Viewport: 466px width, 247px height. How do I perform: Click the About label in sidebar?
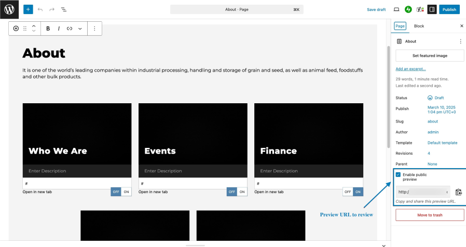pos(410,42)
